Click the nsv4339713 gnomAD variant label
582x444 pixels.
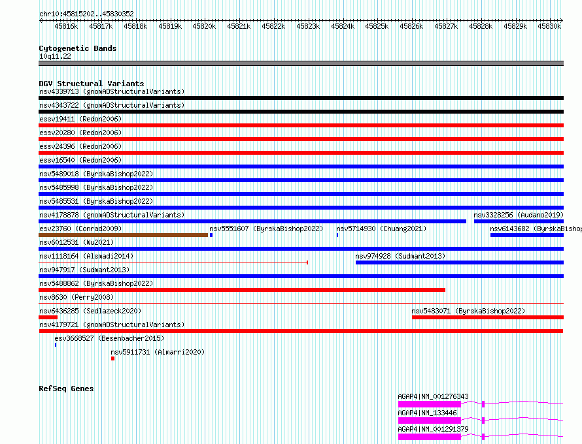[112, 91]
